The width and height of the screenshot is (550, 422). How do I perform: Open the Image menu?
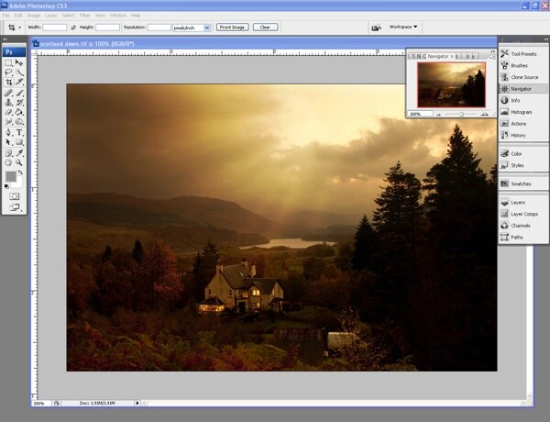pos(34,16)
